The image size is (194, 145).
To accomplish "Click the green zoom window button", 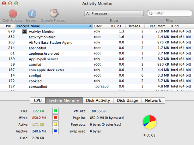I will coord(16,3).
